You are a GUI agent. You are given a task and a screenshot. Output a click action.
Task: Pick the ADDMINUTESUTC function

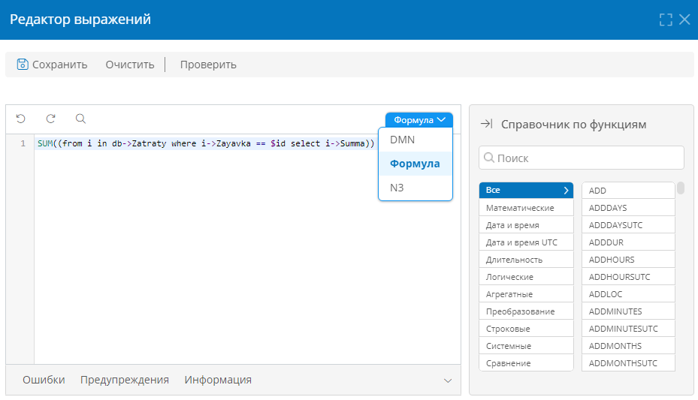(x=628, y=329)
